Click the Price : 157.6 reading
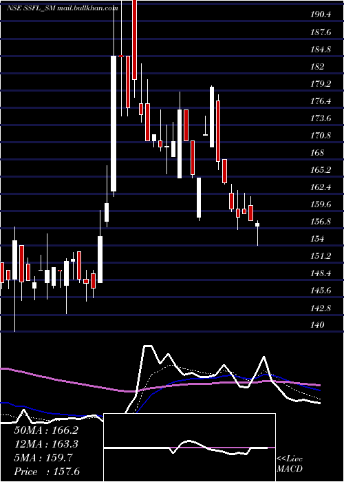344x482 pixels. pos(47,472)
